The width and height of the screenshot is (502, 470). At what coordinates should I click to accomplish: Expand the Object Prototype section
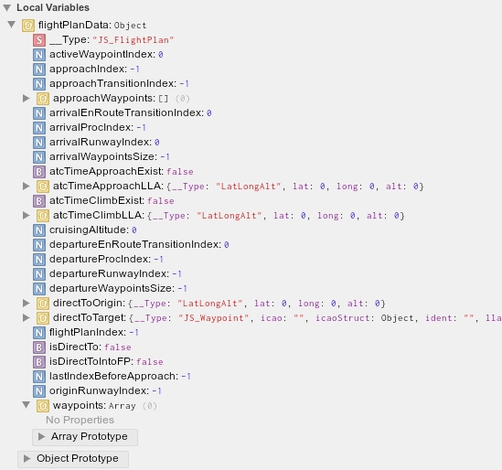click(x=73, y=459)
